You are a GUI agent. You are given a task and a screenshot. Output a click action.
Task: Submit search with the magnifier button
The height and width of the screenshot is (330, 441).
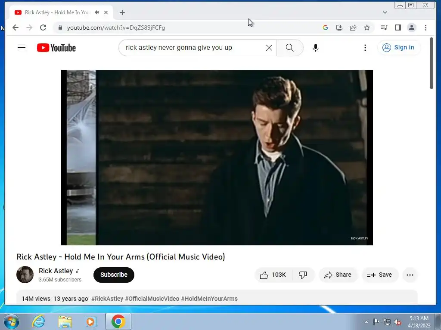(x=290, y=48)
